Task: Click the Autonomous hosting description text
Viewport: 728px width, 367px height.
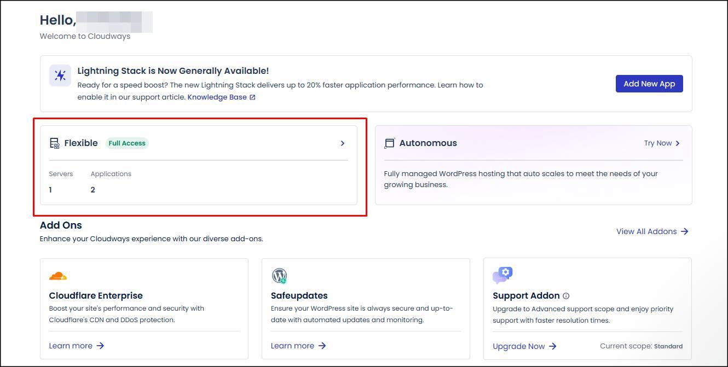Action: click(521, 179)
